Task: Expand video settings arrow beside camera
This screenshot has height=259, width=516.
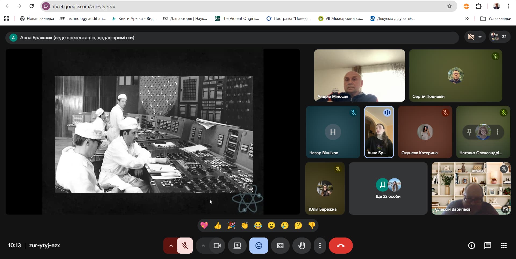Action: click(x=203, y=246)
